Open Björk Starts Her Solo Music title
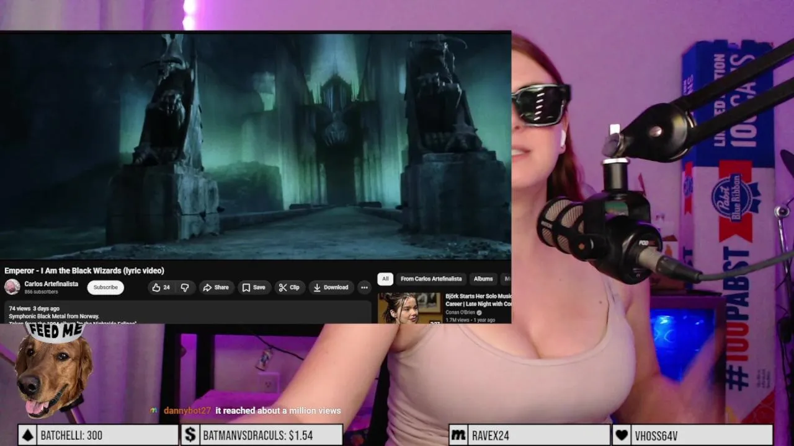The width and height of the screenshot is (794, 446). 478,300
